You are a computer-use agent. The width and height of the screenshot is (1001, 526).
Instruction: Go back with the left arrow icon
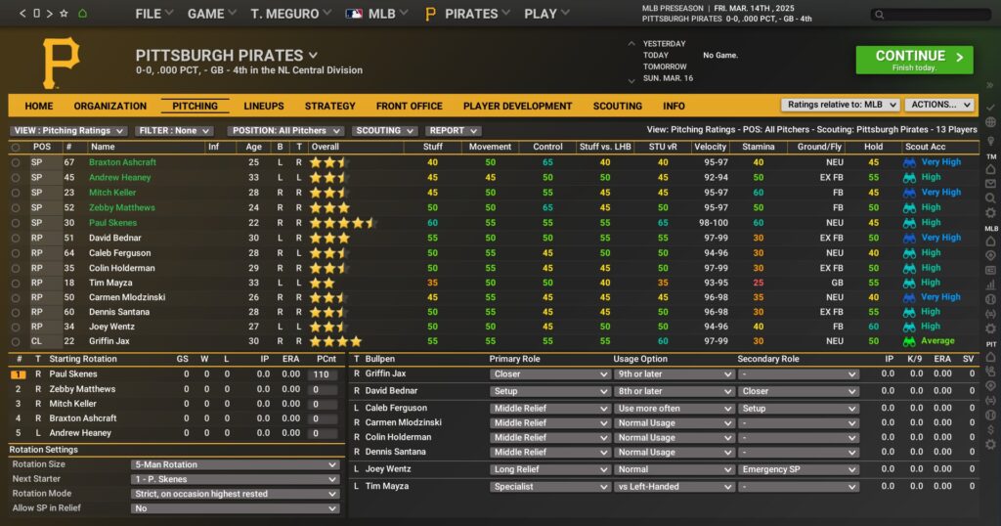click(x=22, y=14)
